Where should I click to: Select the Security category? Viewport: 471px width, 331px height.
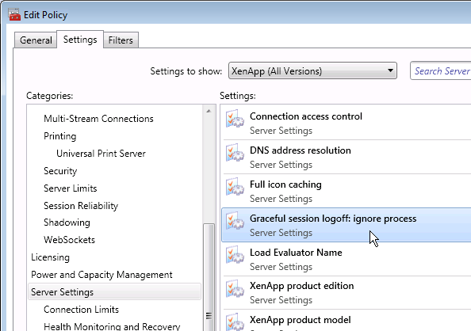60,171
